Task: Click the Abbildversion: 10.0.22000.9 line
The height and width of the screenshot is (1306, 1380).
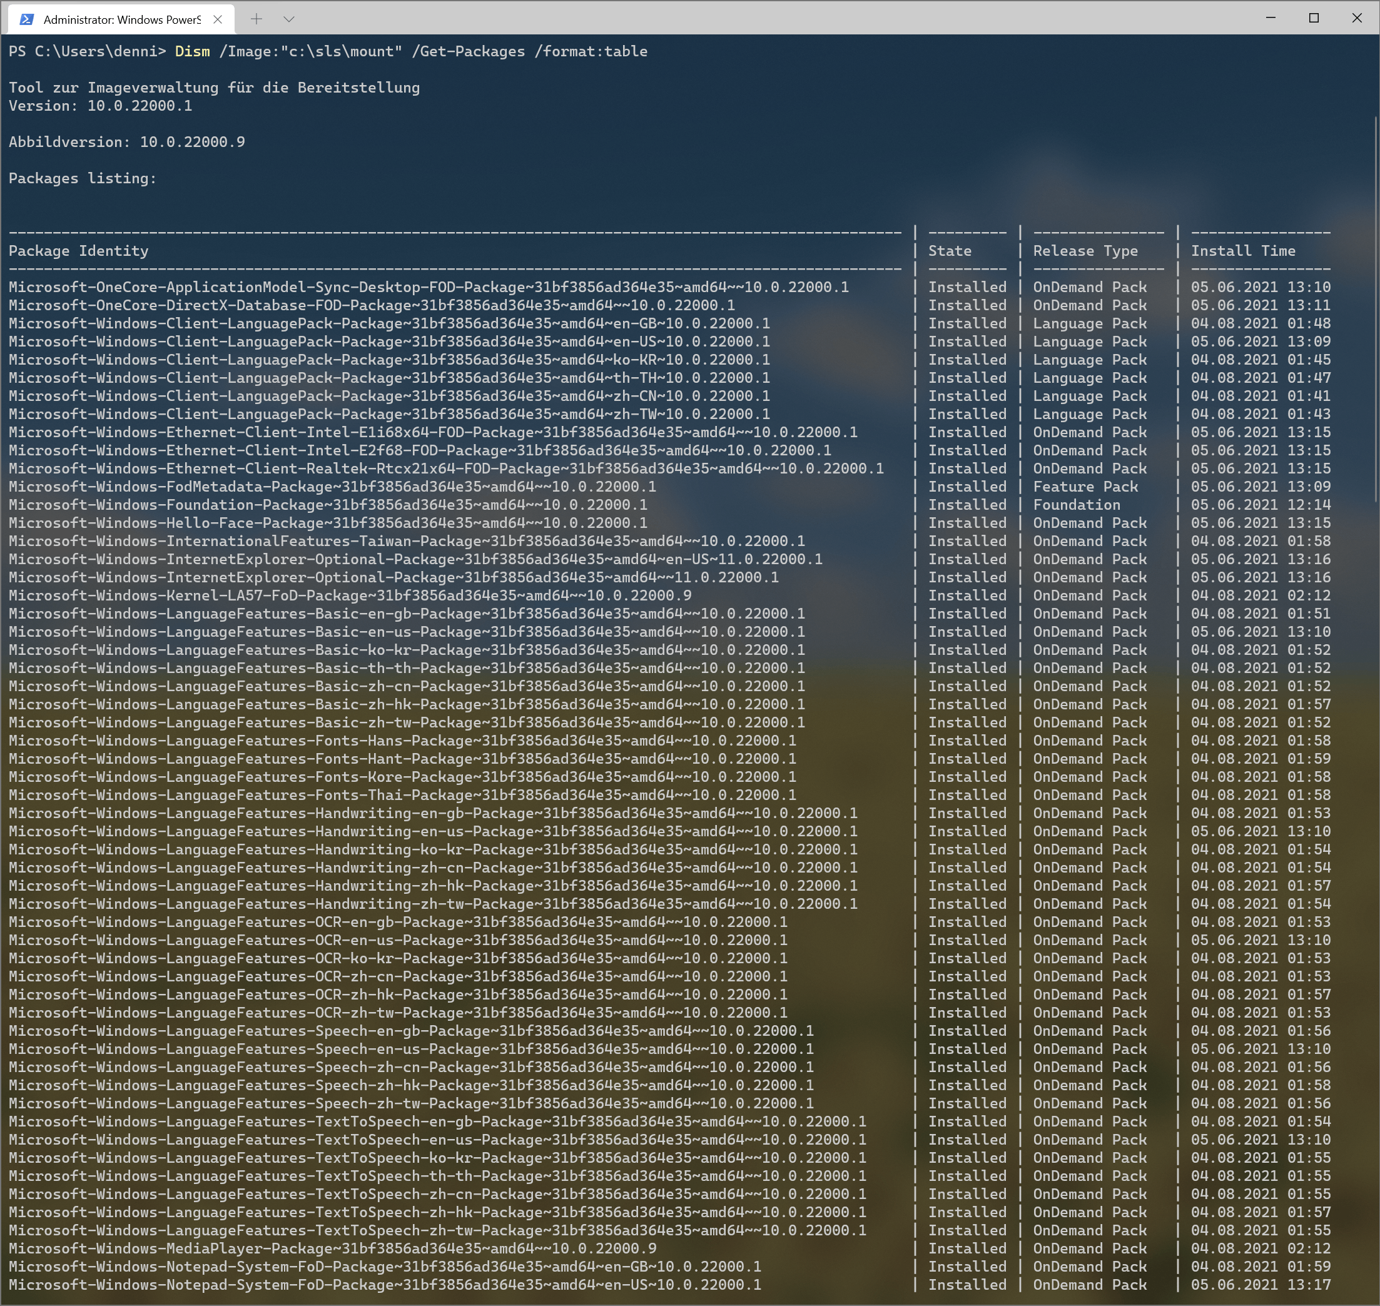Action: pyautogui.click(x=127, y=142)
